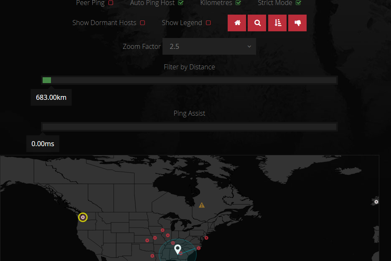The image size is (391, 261).
Task: Toggle the Kilometres checkbox
Action: click(x=239, y=3)
